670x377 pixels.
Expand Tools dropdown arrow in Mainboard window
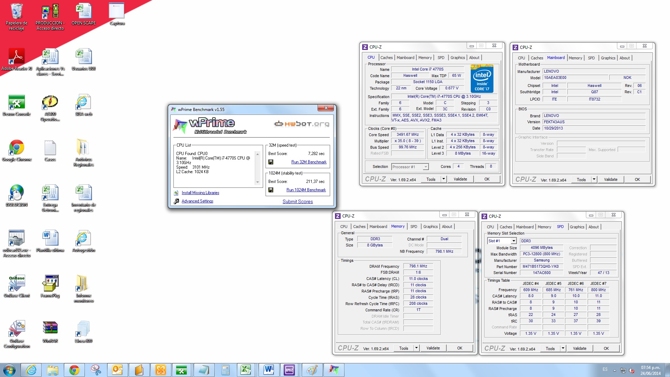coord(594,179)
